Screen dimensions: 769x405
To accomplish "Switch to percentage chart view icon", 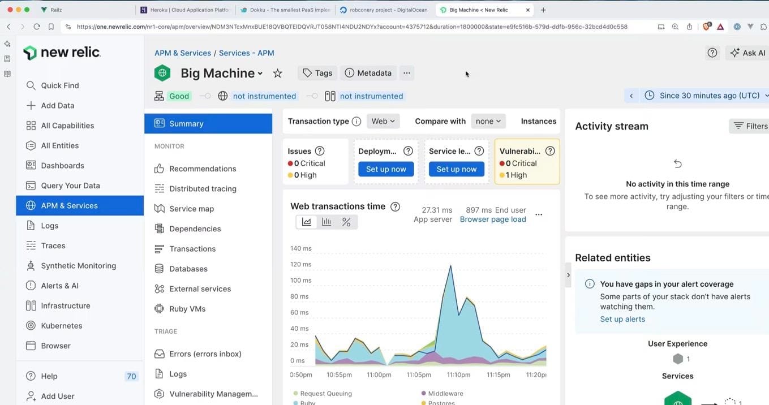I will click(x=346, y=222).
